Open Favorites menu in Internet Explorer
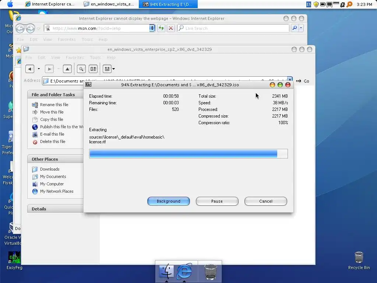Image resolution: width=377 pixels, height=283 pixels. pos(67,39)
